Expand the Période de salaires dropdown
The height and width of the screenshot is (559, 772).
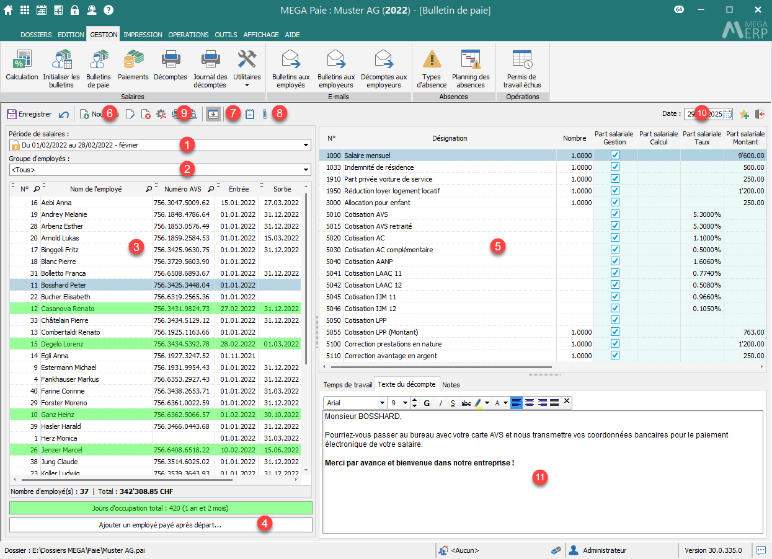[x=306, y=146]
